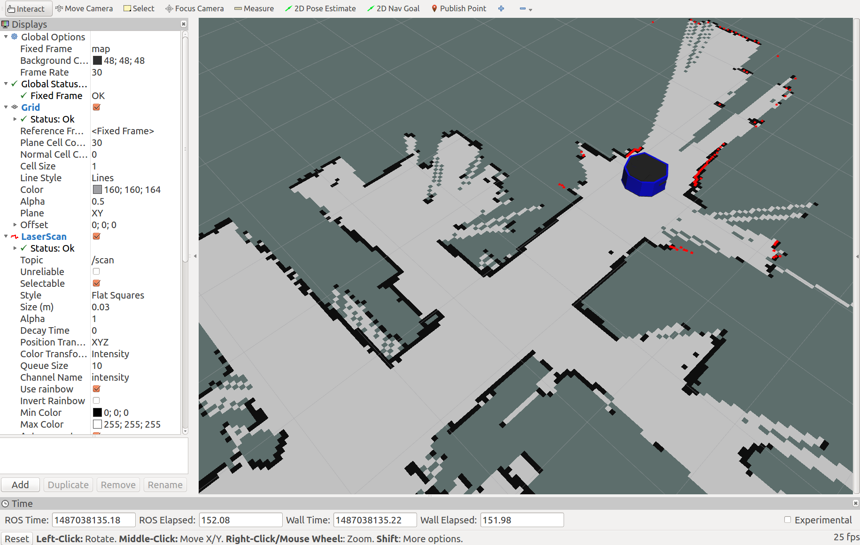This screenshot has width=860, height=545.
Task: Click the Plane value XY
Action: [97, 213]
